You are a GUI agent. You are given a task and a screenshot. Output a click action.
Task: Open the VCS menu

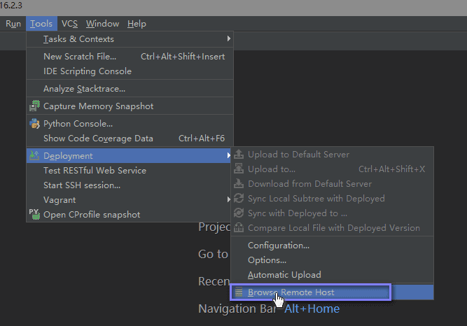[69, 24]
